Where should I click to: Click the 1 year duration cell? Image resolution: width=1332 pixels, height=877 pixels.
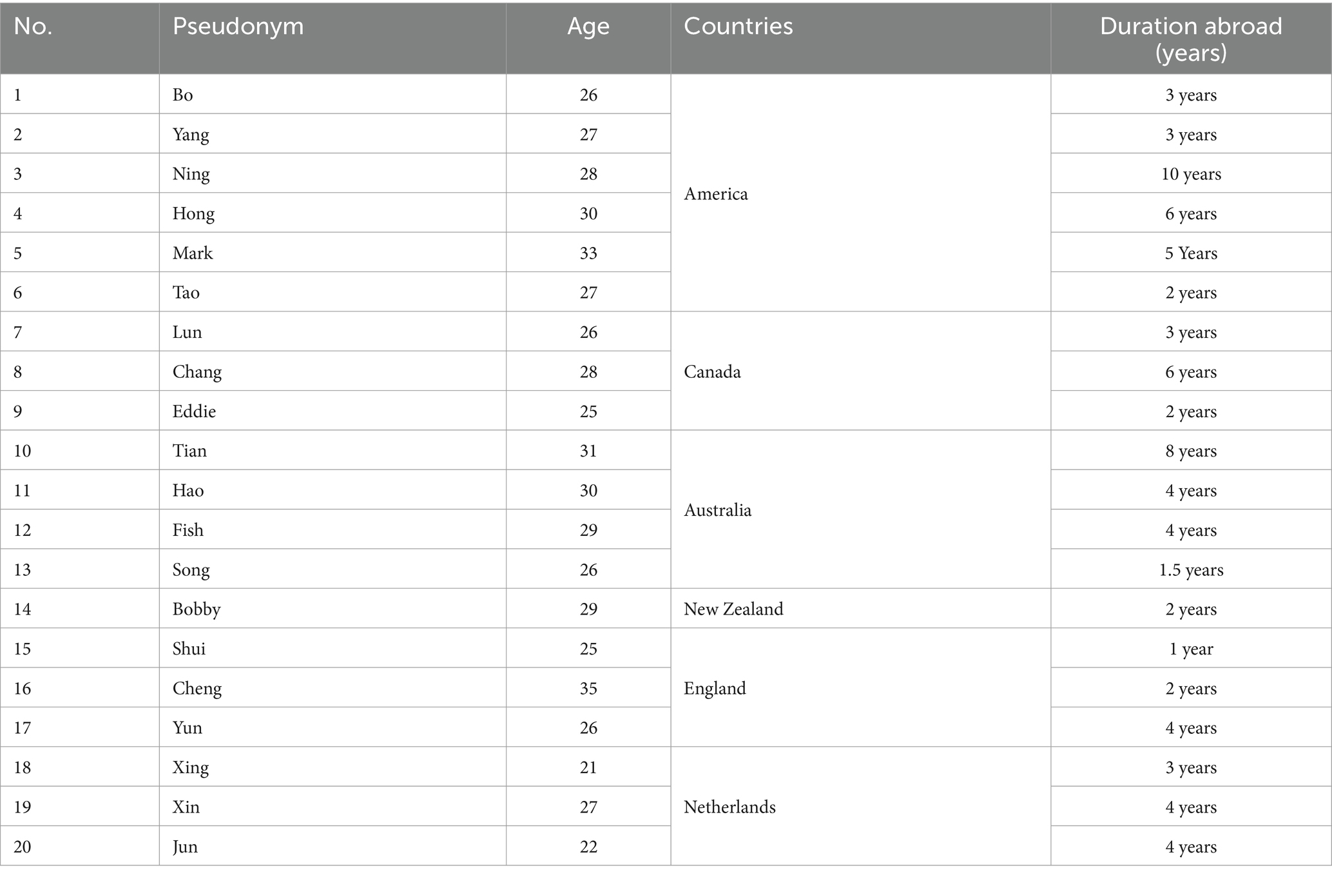1191,648
